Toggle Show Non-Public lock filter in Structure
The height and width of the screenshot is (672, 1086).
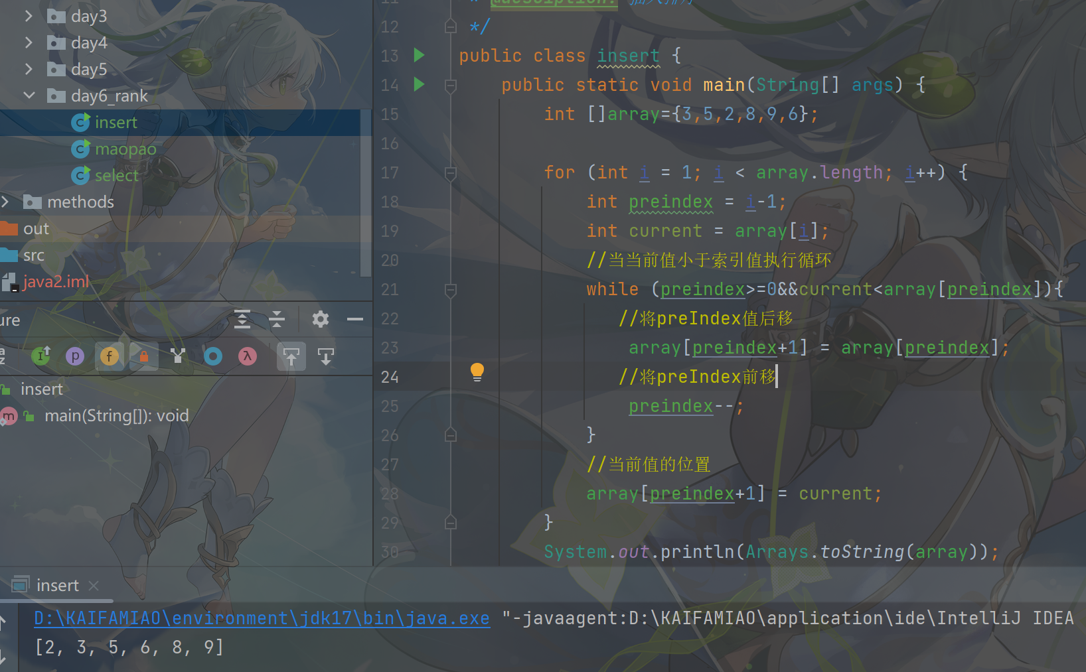tap(144, 356)
